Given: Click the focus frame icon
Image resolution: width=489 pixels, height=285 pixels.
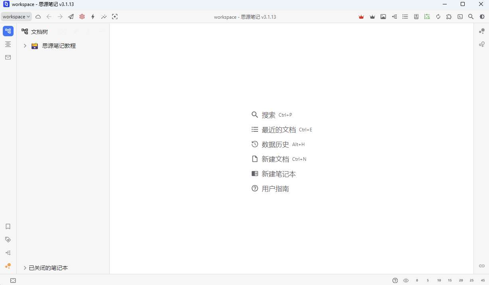Looking at the screenshot, I should pyautogui.click(x=115, y=17).
